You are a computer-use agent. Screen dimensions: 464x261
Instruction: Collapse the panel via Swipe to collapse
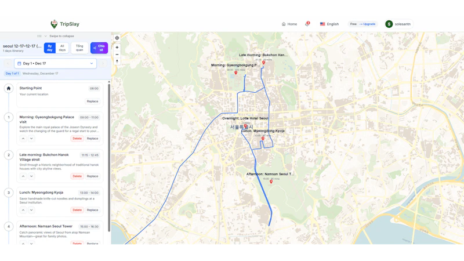pyautogui.click(x=56, y=36)
